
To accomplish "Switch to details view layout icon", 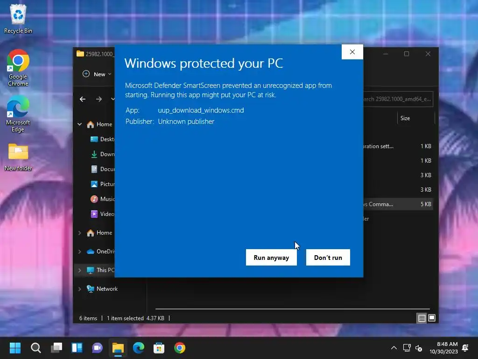I will tap(422, 318).
